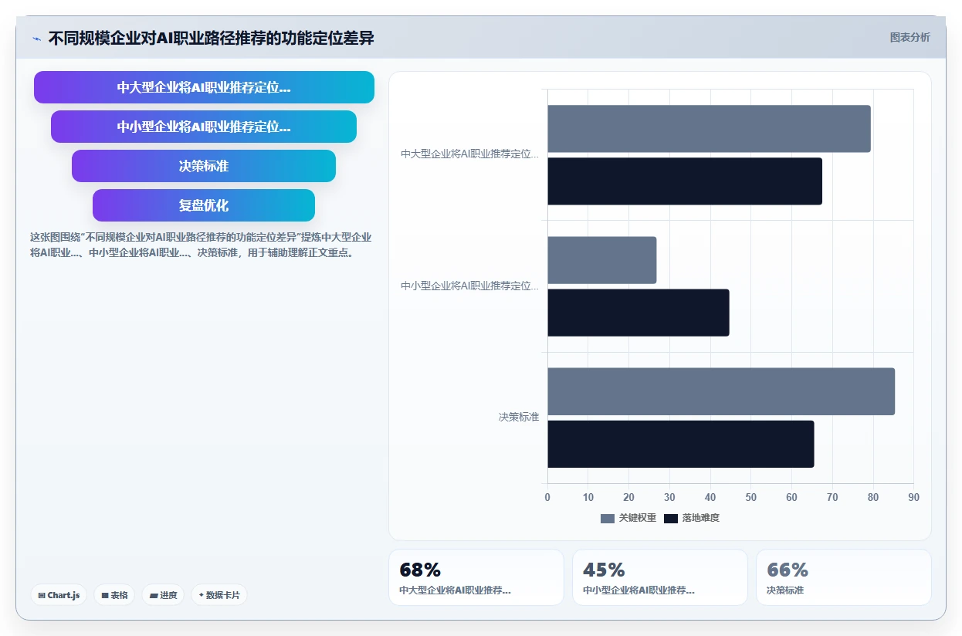The width and height of the screenshot is (962, 636).
Task: Toggle the 关键权重 legend item
Action: [628, 518]
